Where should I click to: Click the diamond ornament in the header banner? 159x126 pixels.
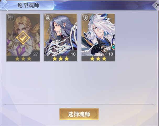(x=54, y=5)
